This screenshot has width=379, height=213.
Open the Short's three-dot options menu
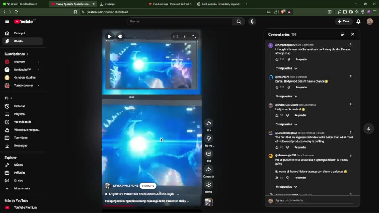[x=185, y=36]
